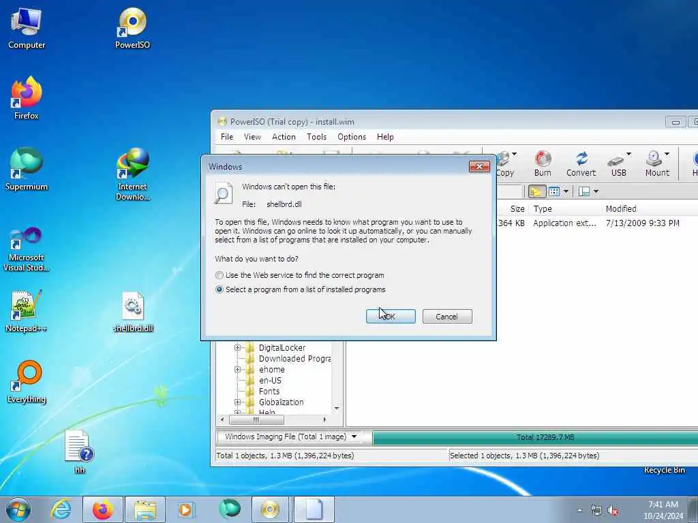
Task: Select the DigitalLocker folder in the tree
Action: click(x=282, y=348)
